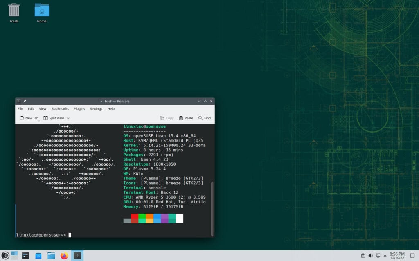Screen dimensions: 419x261
Task: Click 'DE: Plasma 5.24.4' line
Action: (x=144, y=169)
